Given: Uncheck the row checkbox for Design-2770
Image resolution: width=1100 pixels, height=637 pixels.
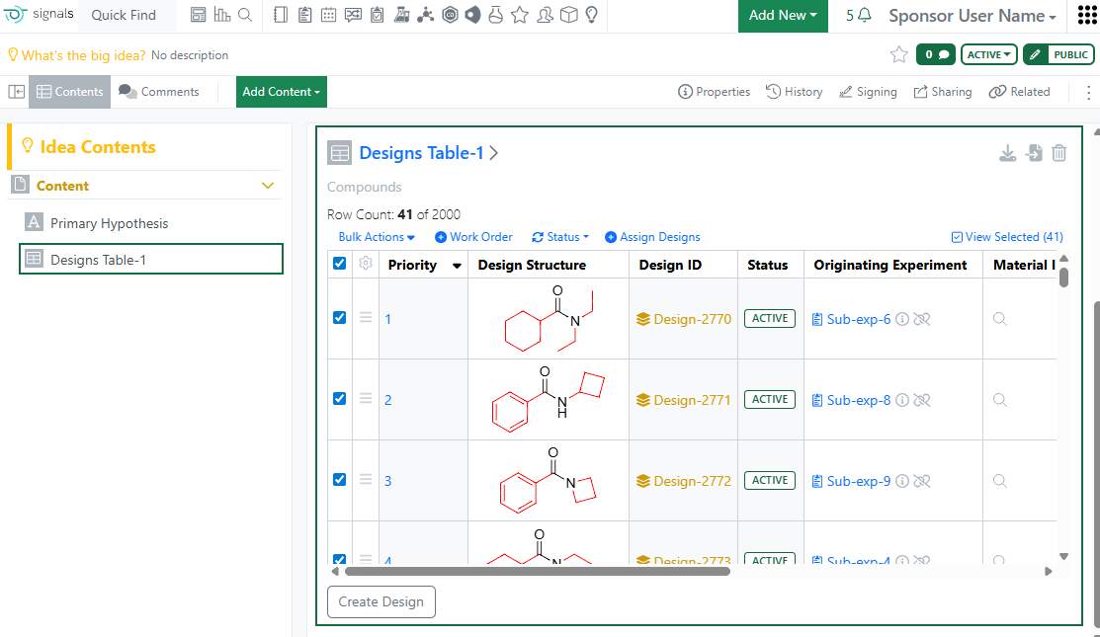Looking at the screenshot, I should pos(340,318).
